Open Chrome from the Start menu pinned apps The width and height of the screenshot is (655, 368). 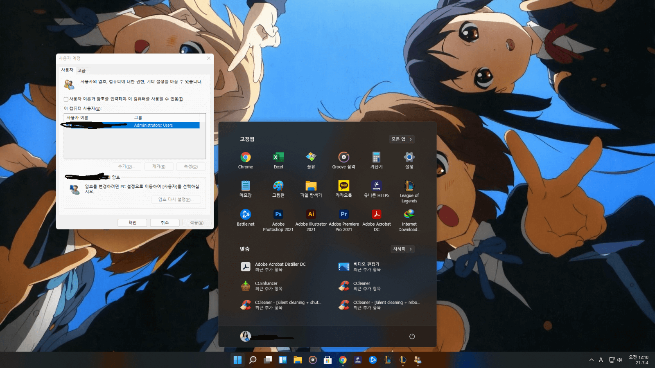[x=246, y=160]
